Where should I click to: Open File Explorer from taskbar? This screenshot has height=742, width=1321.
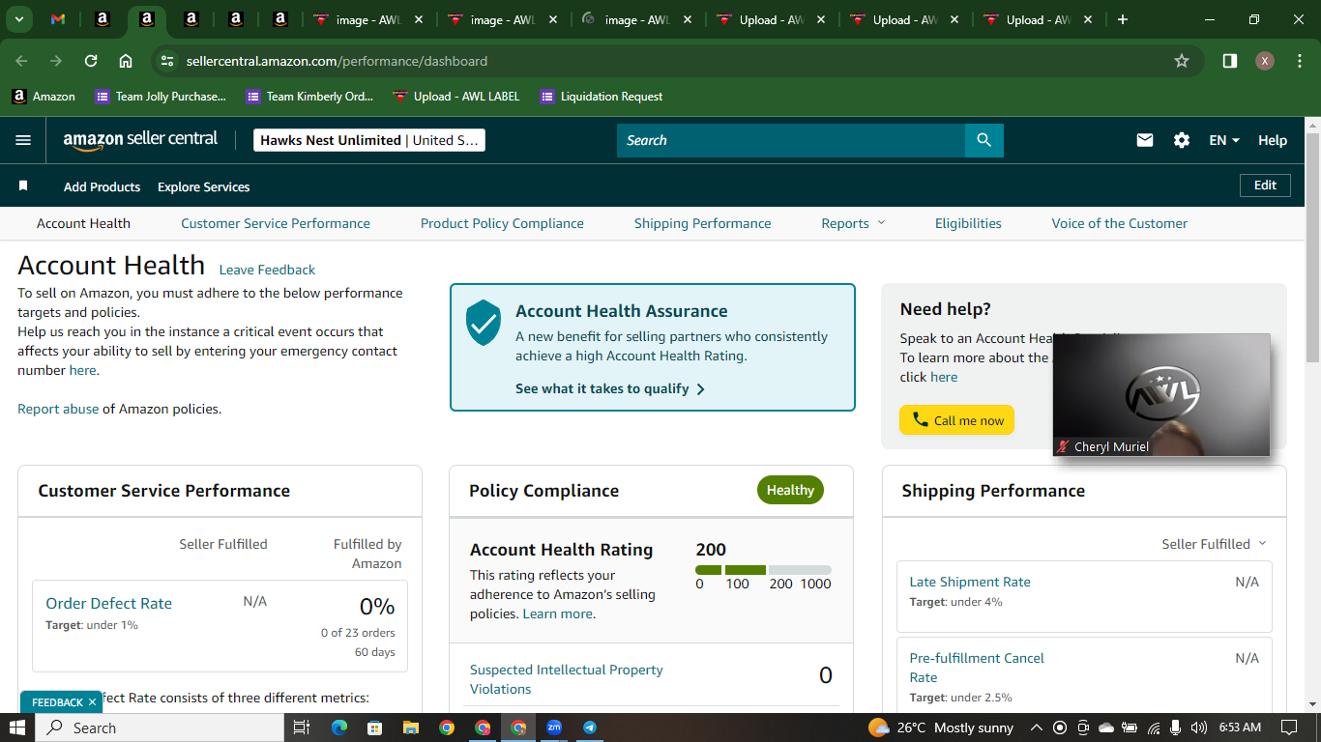[410, 728]
